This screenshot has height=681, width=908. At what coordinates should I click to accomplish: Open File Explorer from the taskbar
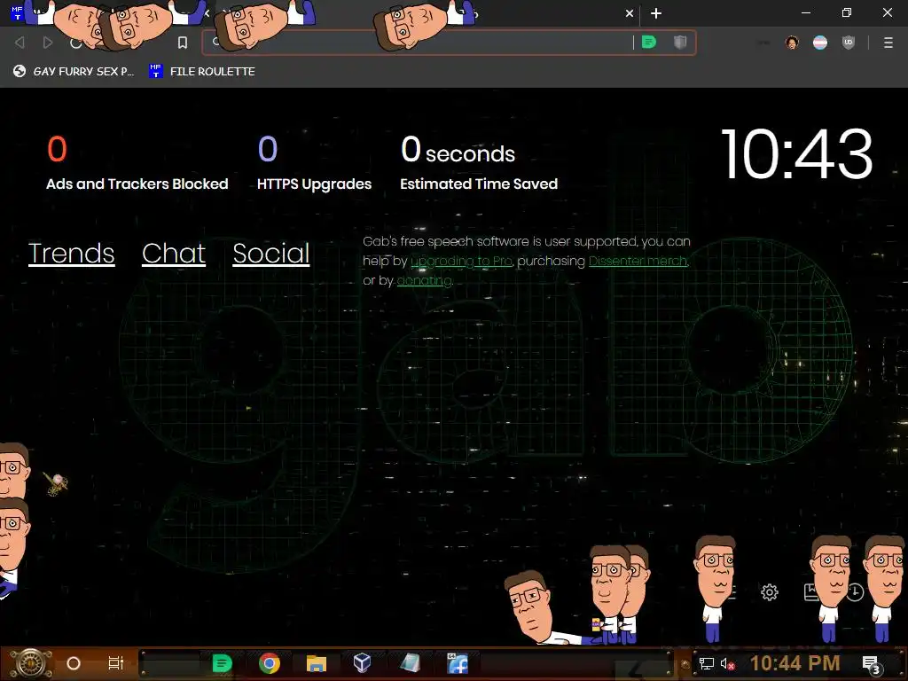tap(317, 663)
